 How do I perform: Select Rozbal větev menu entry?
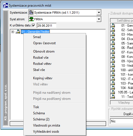pyautogui.click(x=59, y=64)
